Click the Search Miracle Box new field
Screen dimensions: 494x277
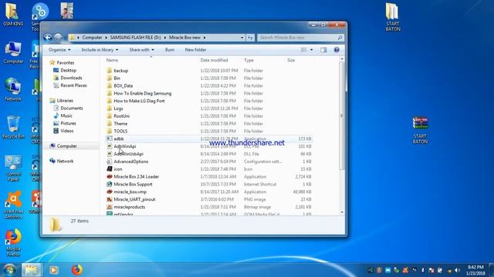click(x=300, y=38)
